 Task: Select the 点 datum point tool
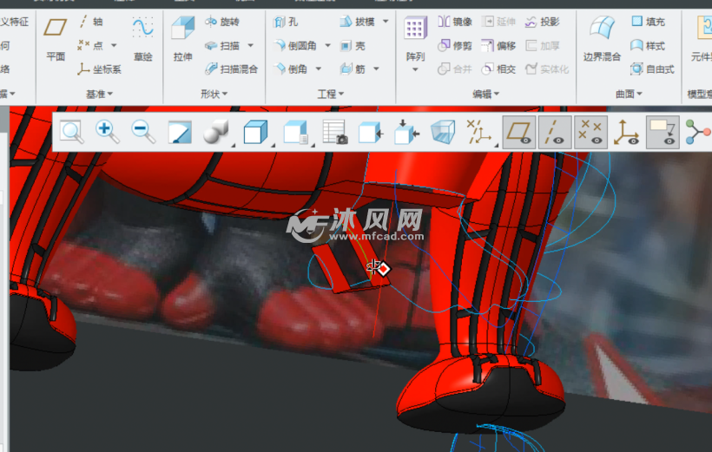(x=90, y=45)
